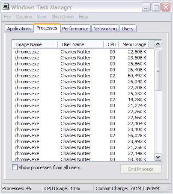Image resolution: width=173 pixels, height=194 pixels.
Task: Open the Help menu
Action: click(84, 17)
